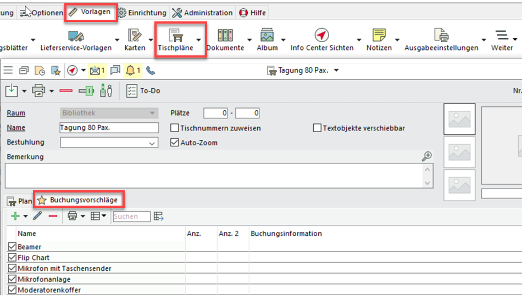Click the magnifier icon beside Bemerkung

pyautogui.click(x=426, y=157)
